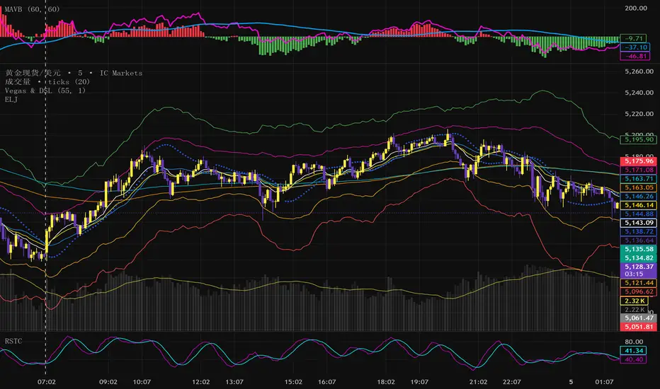Click the 5,240.00 price scale value
The height and width of the screenshot is (389, 660).
(x=639, y=93)
